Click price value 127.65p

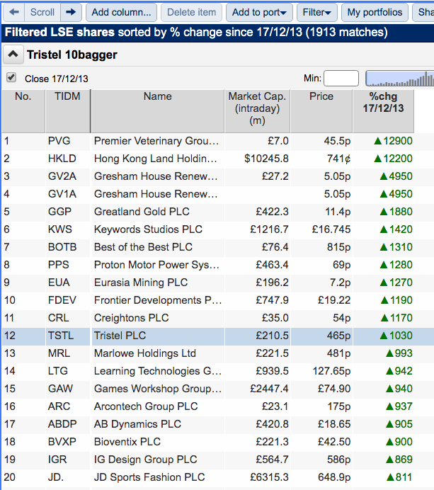click(x=331, y=371)
